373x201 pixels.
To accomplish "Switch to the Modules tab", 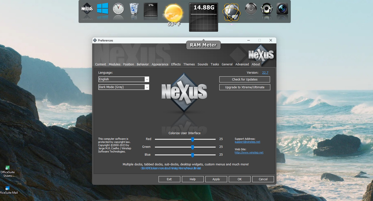I will (x=115, y=64).
